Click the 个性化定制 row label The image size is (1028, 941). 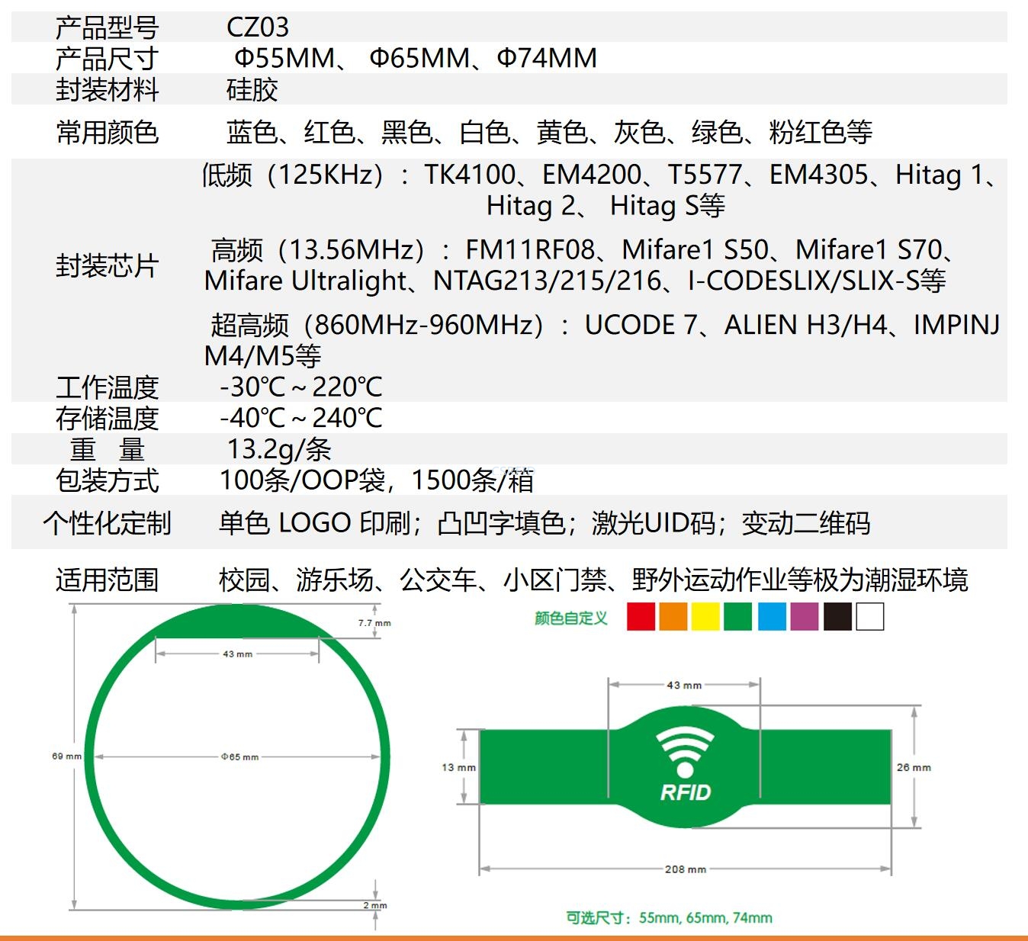pos(107,523)
